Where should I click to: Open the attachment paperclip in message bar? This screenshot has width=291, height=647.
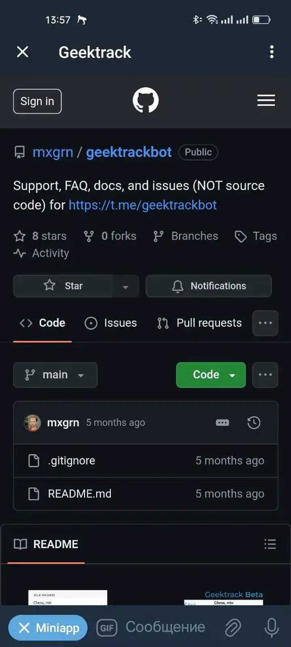coord(233,627)
